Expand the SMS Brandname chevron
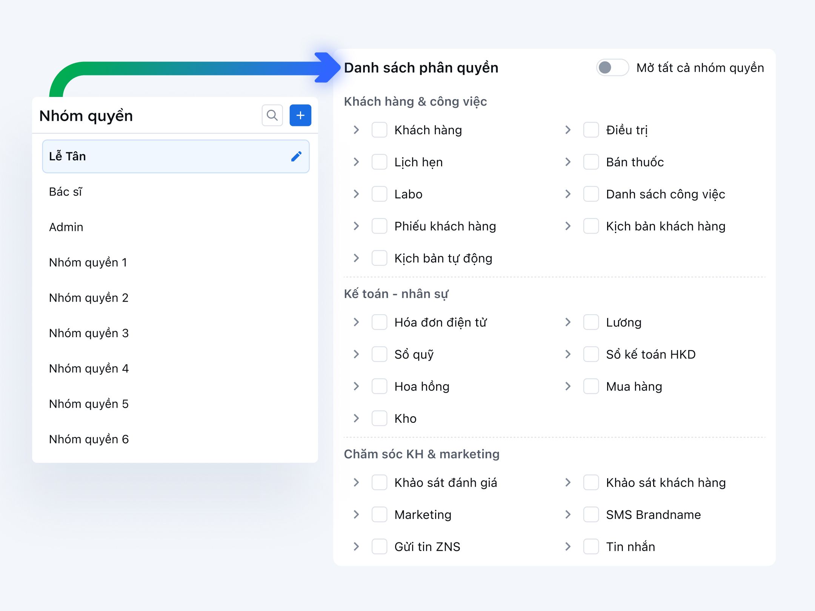The image size is (815, 611). 568,515
